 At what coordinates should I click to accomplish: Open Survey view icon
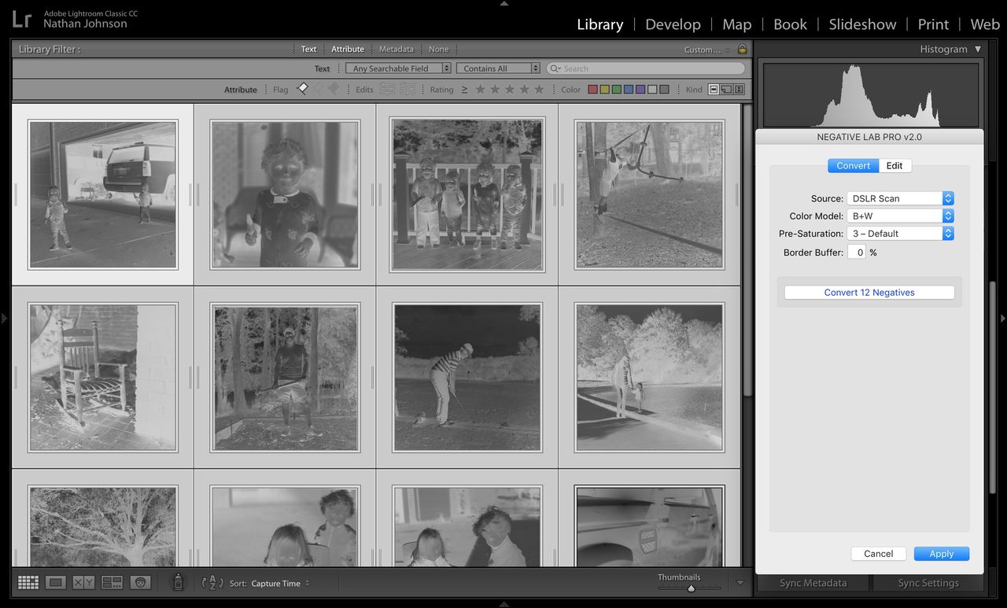coord(112,583)
